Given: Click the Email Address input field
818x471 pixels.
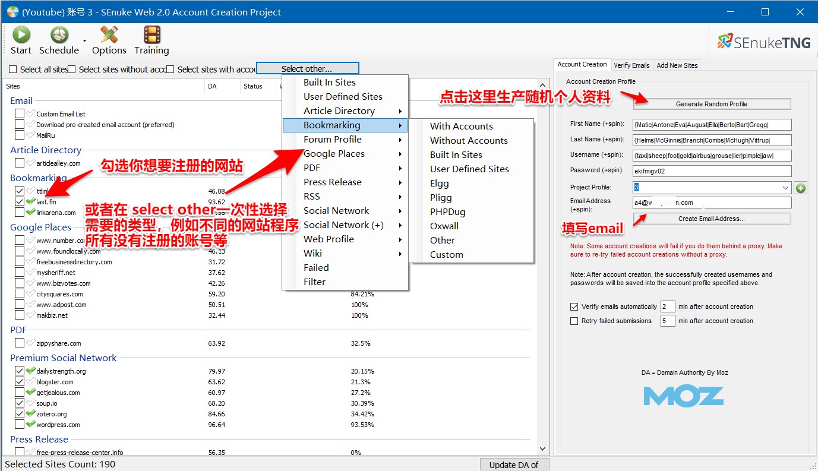Looking at the screenshot, I should [712, 203].
